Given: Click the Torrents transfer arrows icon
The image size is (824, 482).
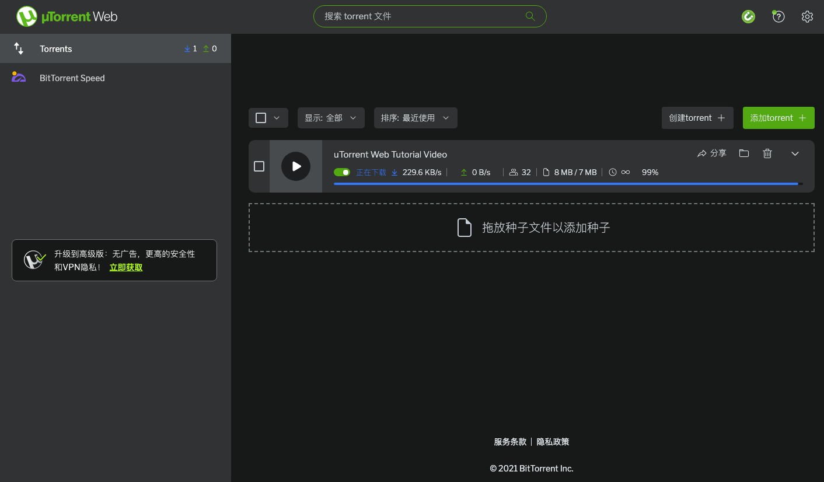Looking at the screenshot, I should [x=19, y=48].
